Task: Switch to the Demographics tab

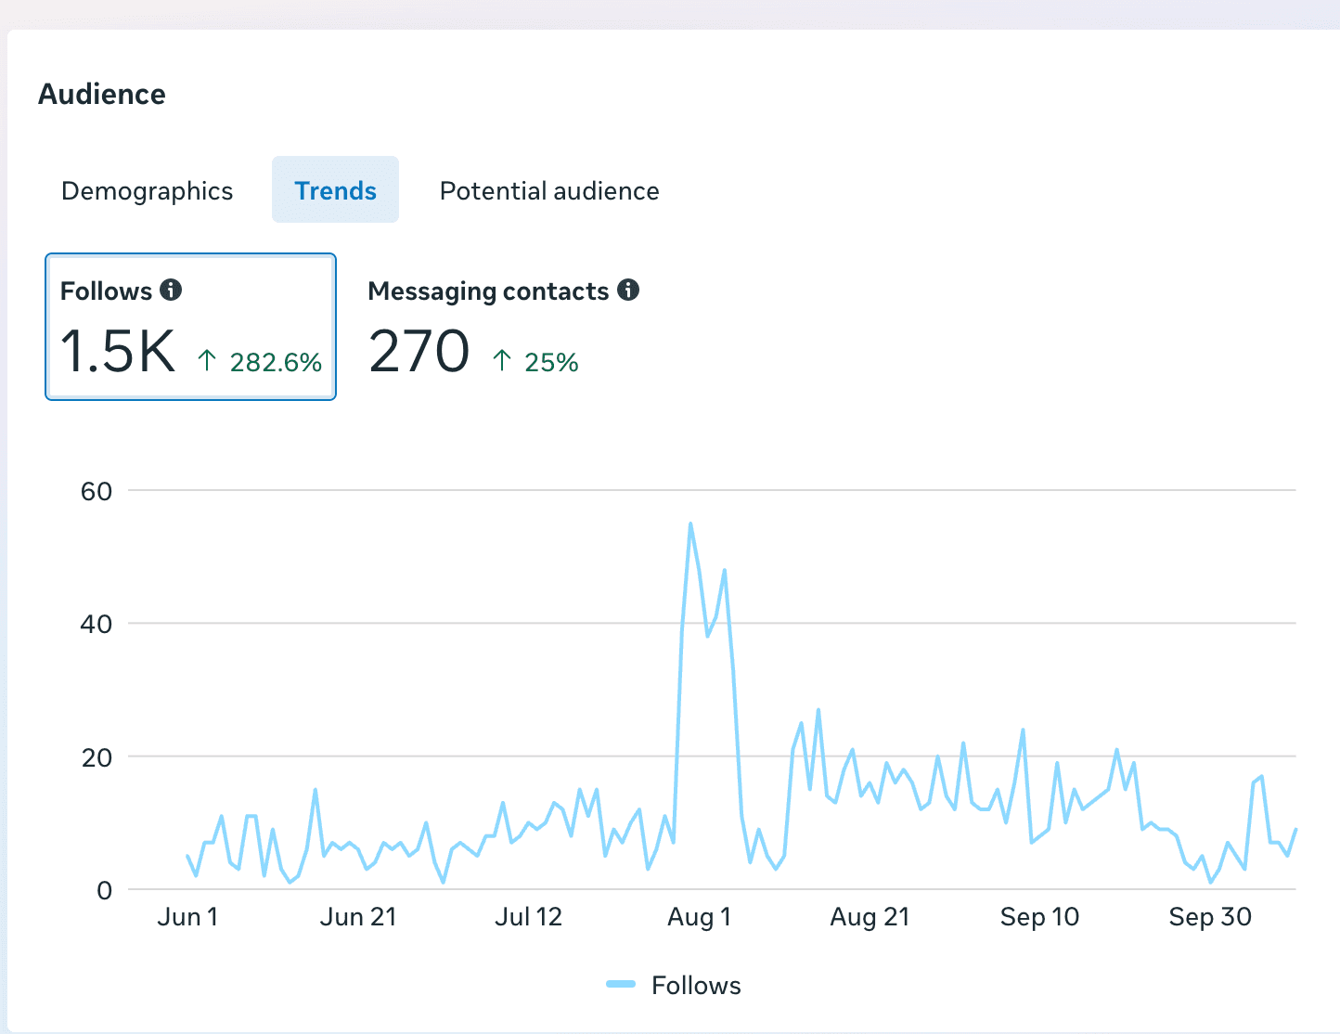Action: pyautogui.click(x=148, y=190)
